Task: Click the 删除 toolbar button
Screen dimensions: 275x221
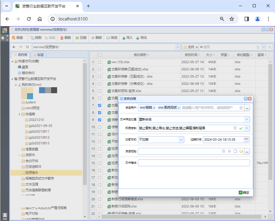Action: pyautogui.click(x=66, y=38)
